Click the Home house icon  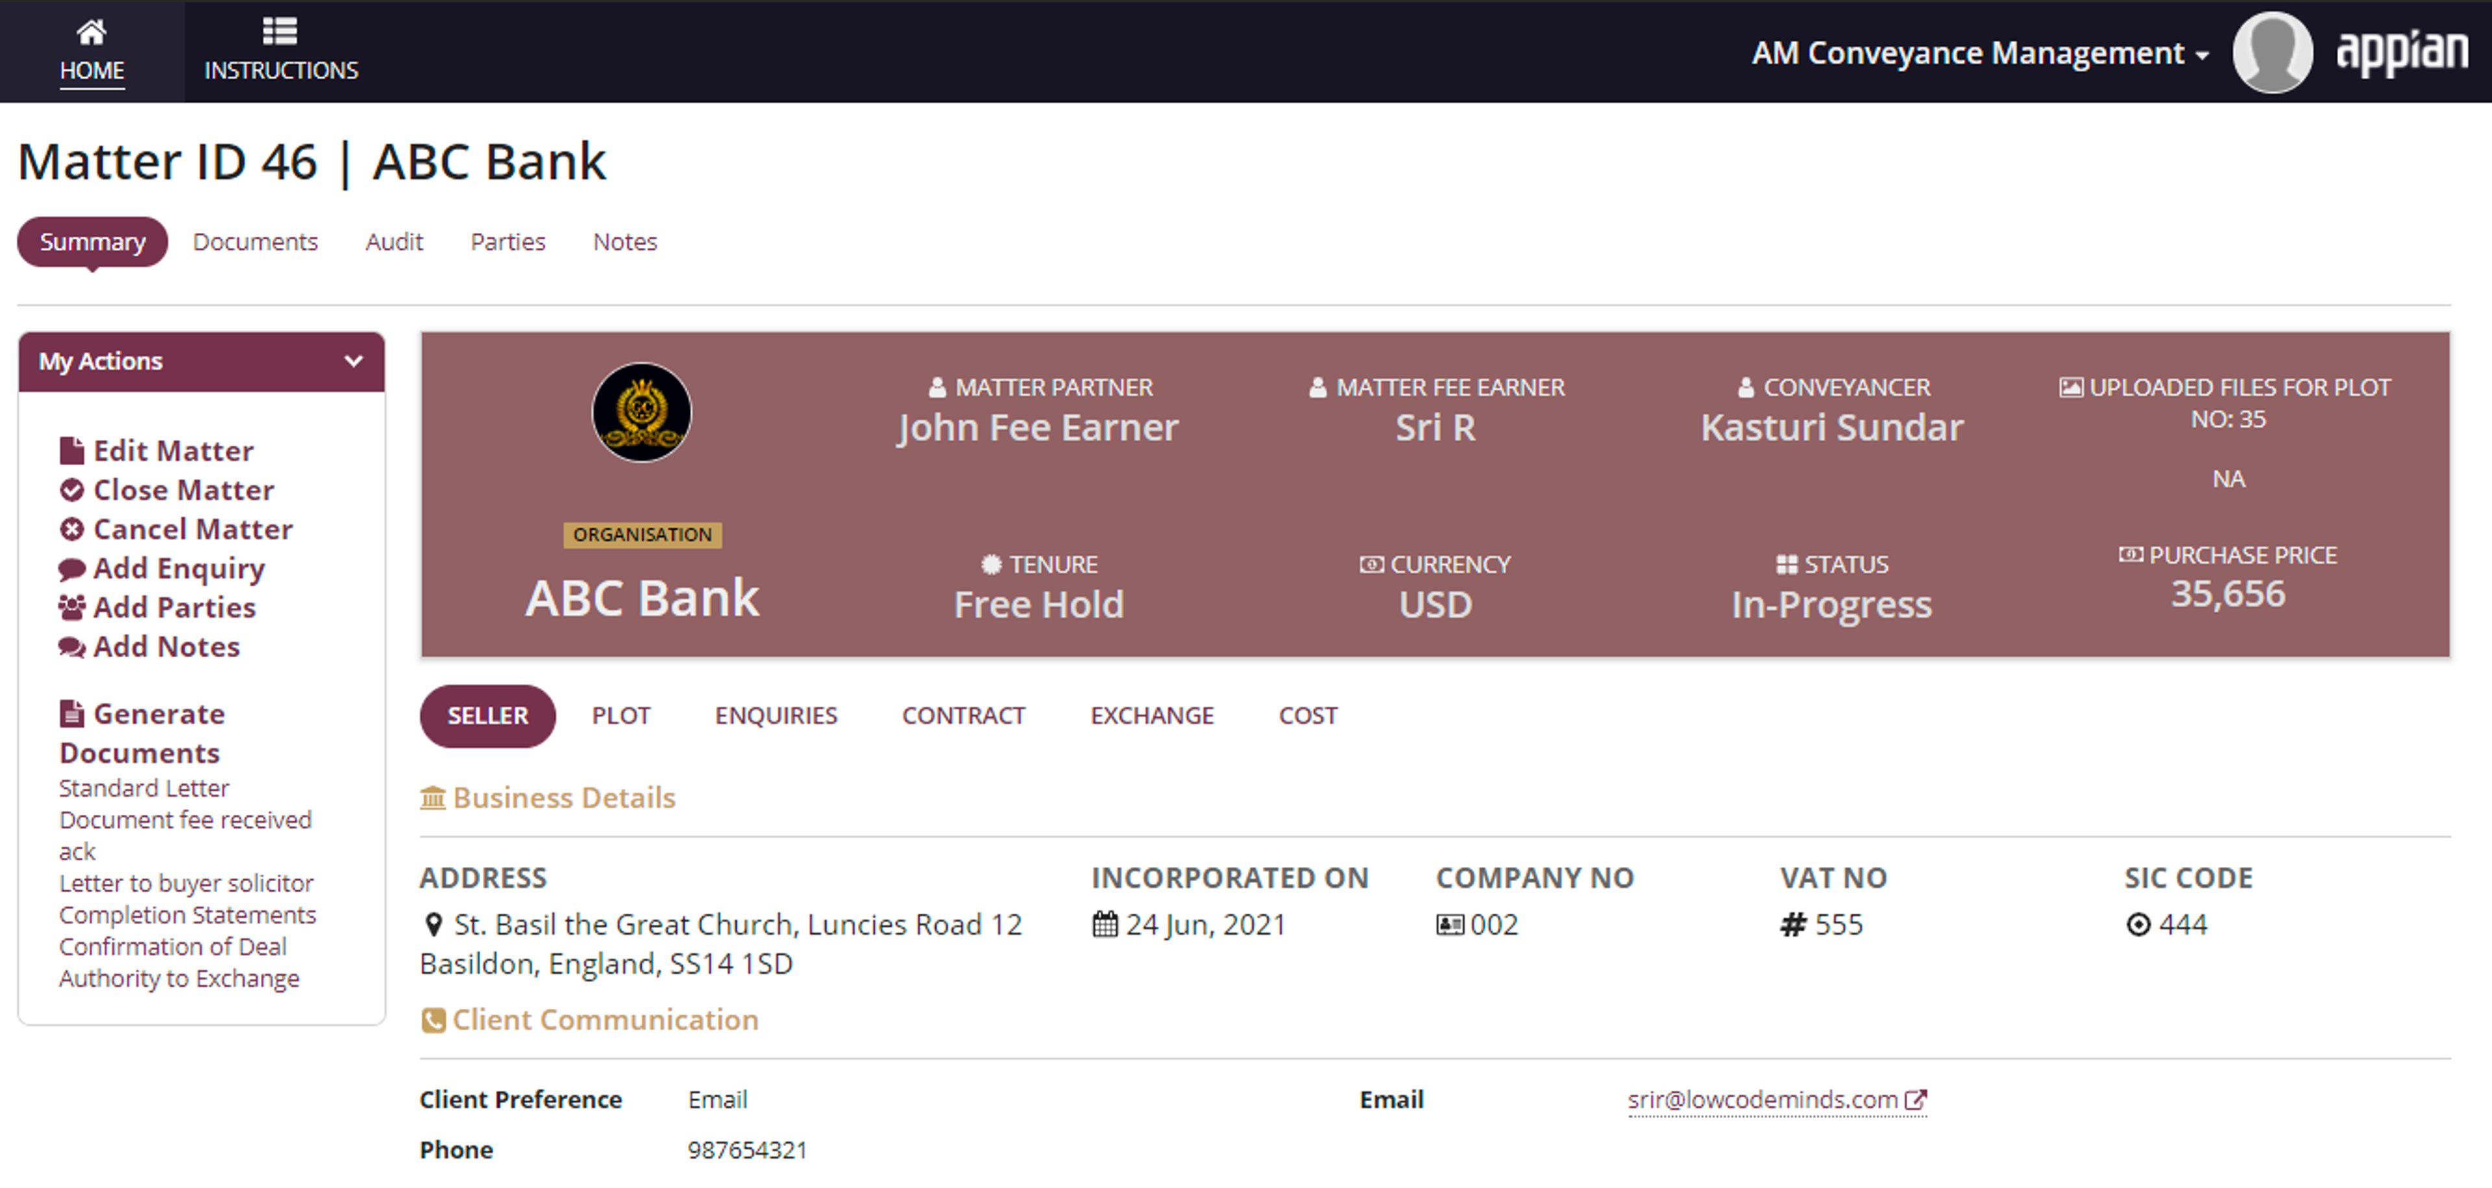click(x=92, y=33)
